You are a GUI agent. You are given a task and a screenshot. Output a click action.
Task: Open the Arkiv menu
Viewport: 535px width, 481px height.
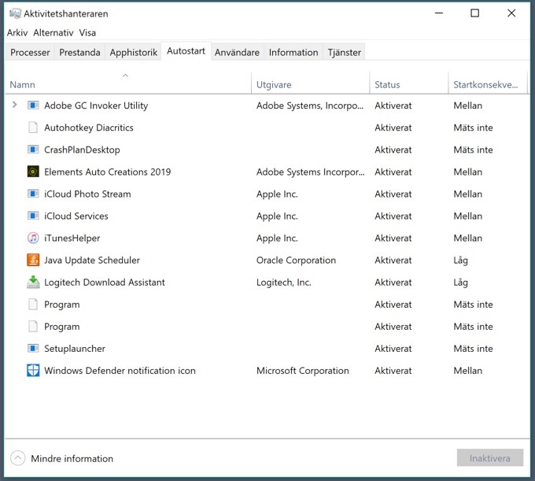[x=17, y=32]
